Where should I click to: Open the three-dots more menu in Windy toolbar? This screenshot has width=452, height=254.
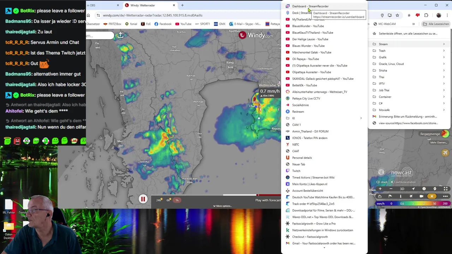coord(445,196)
